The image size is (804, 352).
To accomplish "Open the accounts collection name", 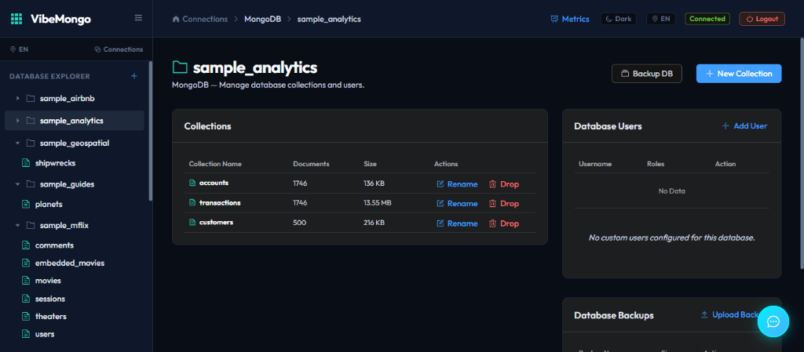I will [214, 183].
